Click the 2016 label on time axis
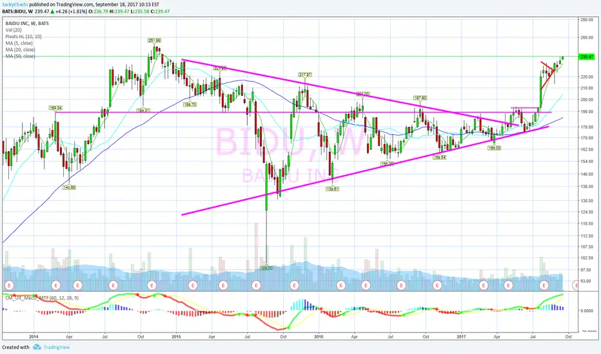Screen dimensions: 601x354 tap(319, 337)
